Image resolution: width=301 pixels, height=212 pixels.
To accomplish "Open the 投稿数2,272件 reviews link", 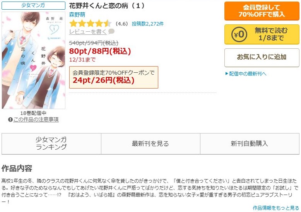I will pos(148,24).
